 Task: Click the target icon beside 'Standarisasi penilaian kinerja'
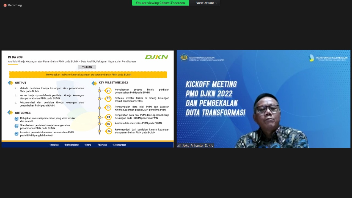(x=16, y=126)
